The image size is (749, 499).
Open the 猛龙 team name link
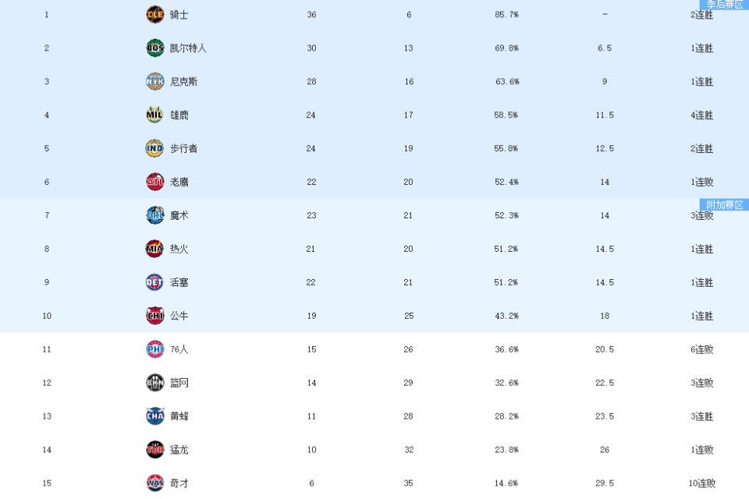[x=179, y=449]
